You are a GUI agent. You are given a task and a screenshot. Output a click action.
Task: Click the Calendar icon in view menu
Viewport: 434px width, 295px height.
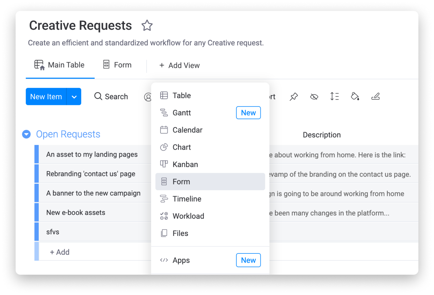pos(164,130)
